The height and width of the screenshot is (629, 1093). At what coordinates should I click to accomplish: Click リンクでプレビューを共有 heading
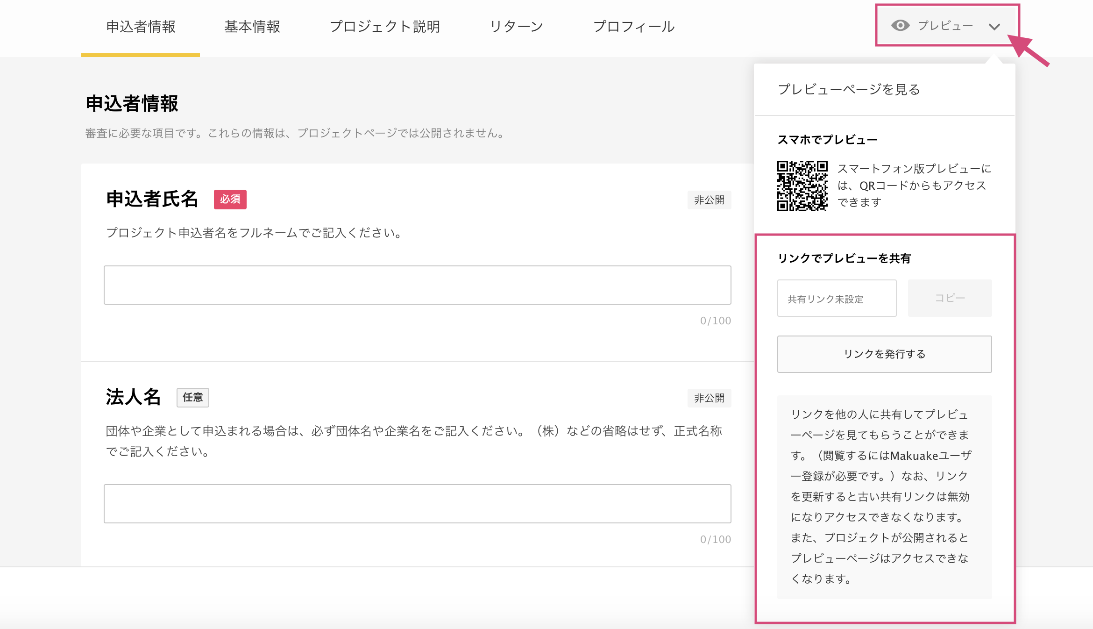click(x=844, y=258)
